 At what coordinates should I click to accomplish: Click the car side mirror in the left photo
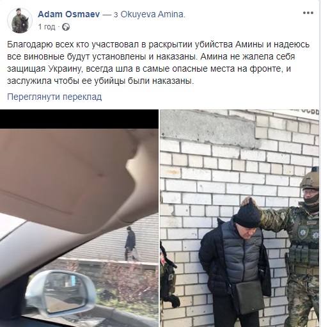click(60, 294)
